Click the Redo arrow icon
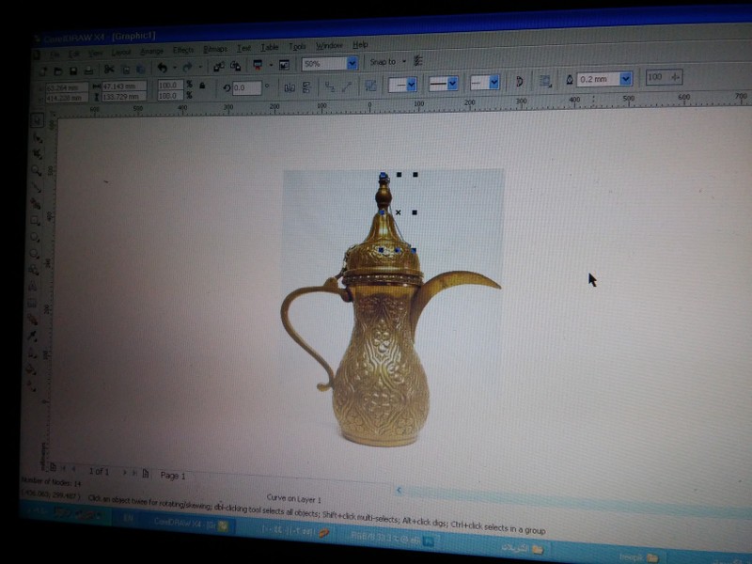 coord(187,67)
